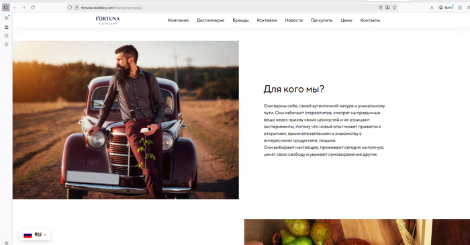This screenshot has width=470, height=245.
Task: Click the pears food photo
Action: point(357,232)
